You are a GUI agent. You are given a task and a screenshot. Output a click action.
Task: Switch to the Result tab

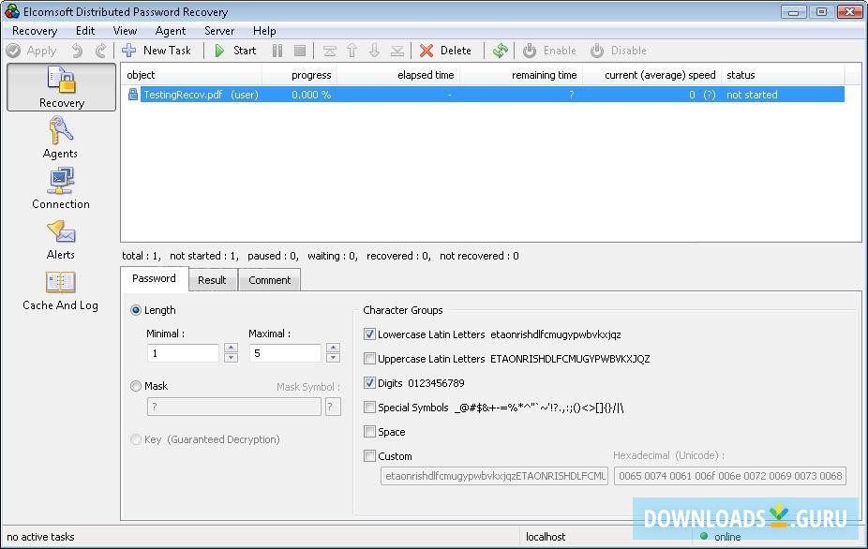tap(212, 280)
